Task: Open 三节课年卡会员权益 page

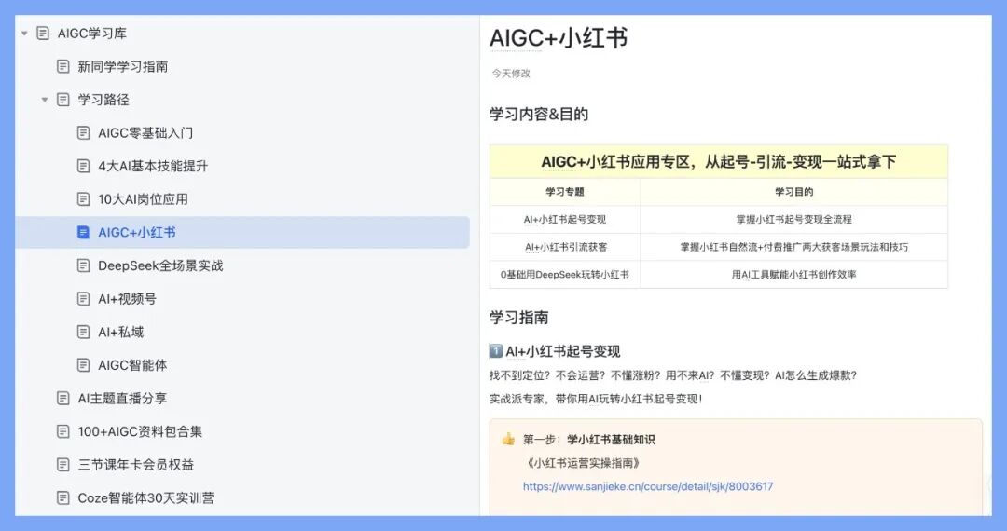Action: (x=135, y=464)
